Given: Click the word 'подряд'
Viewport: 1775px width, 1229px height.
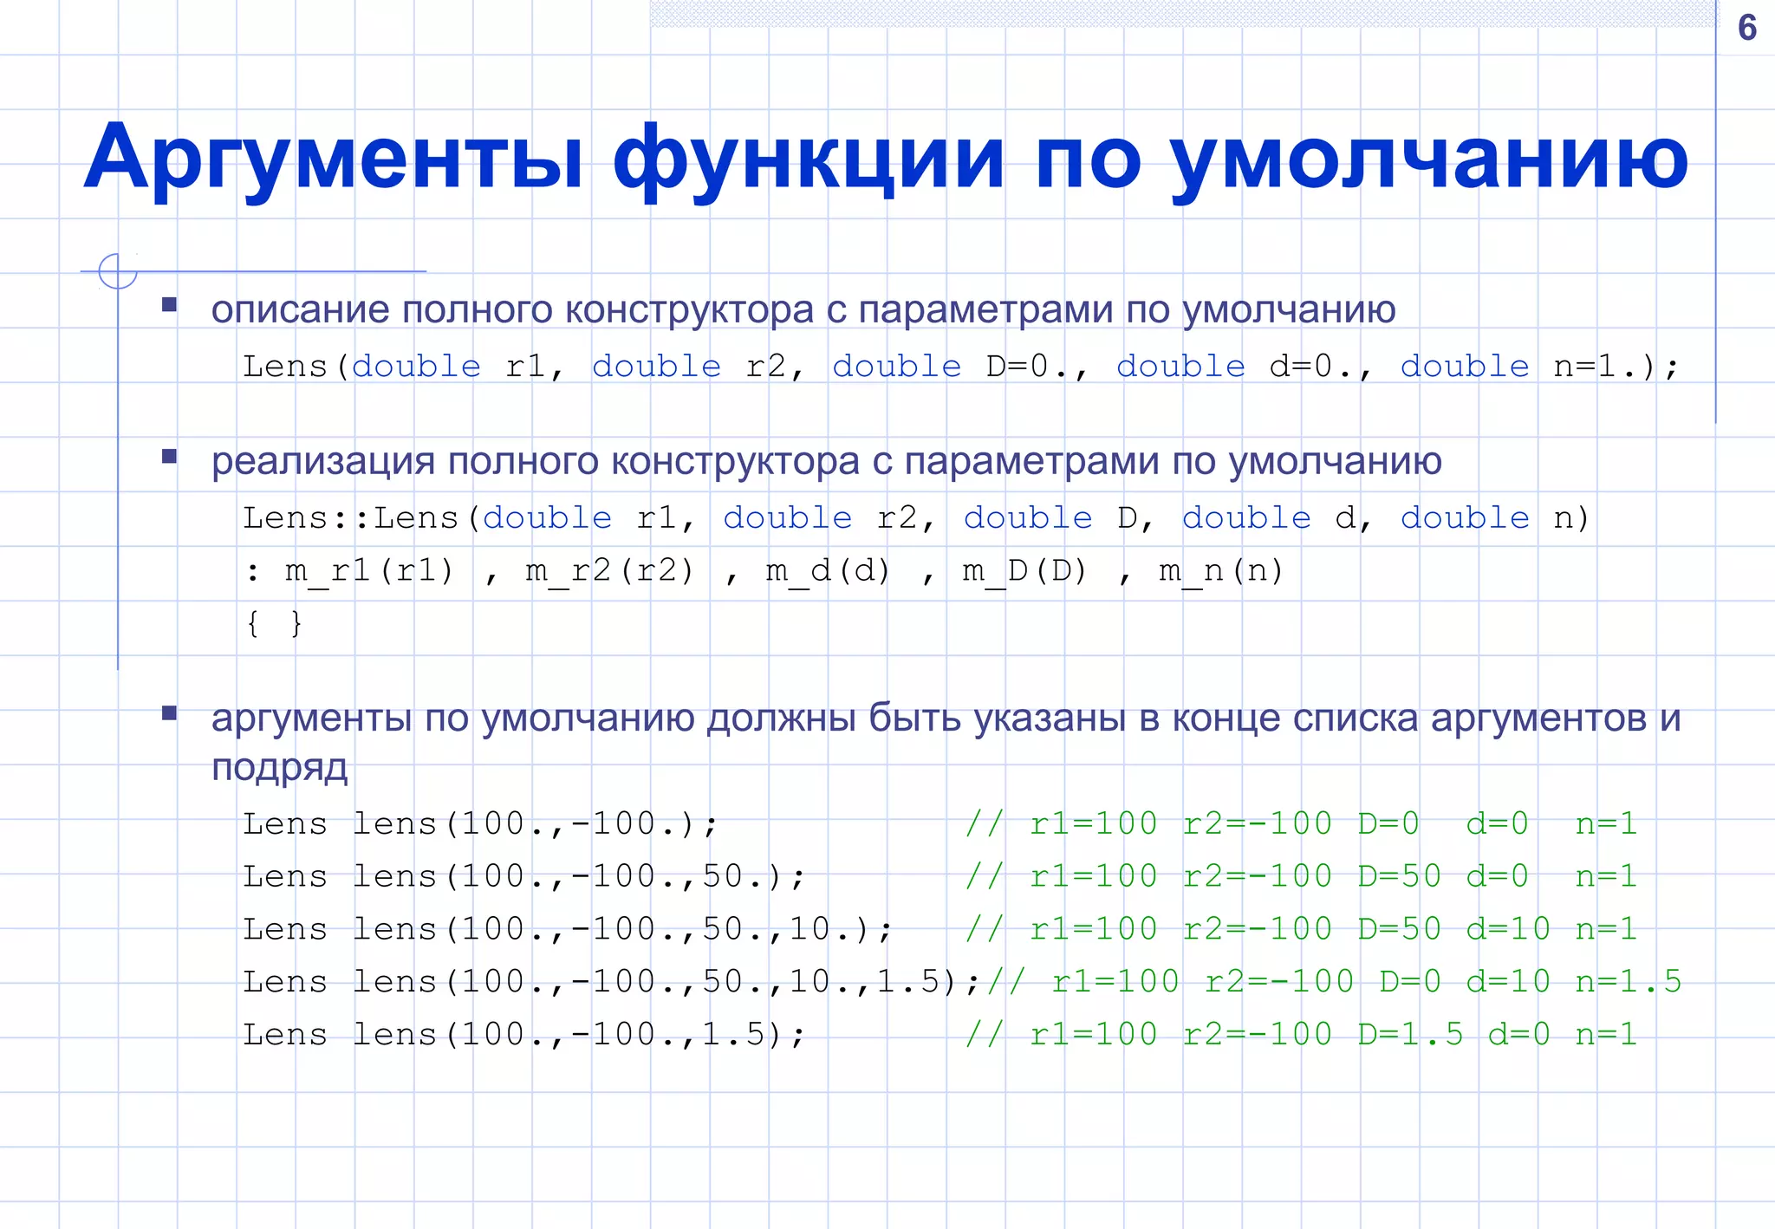Looking at the screenshot, I should click(280, 768).
